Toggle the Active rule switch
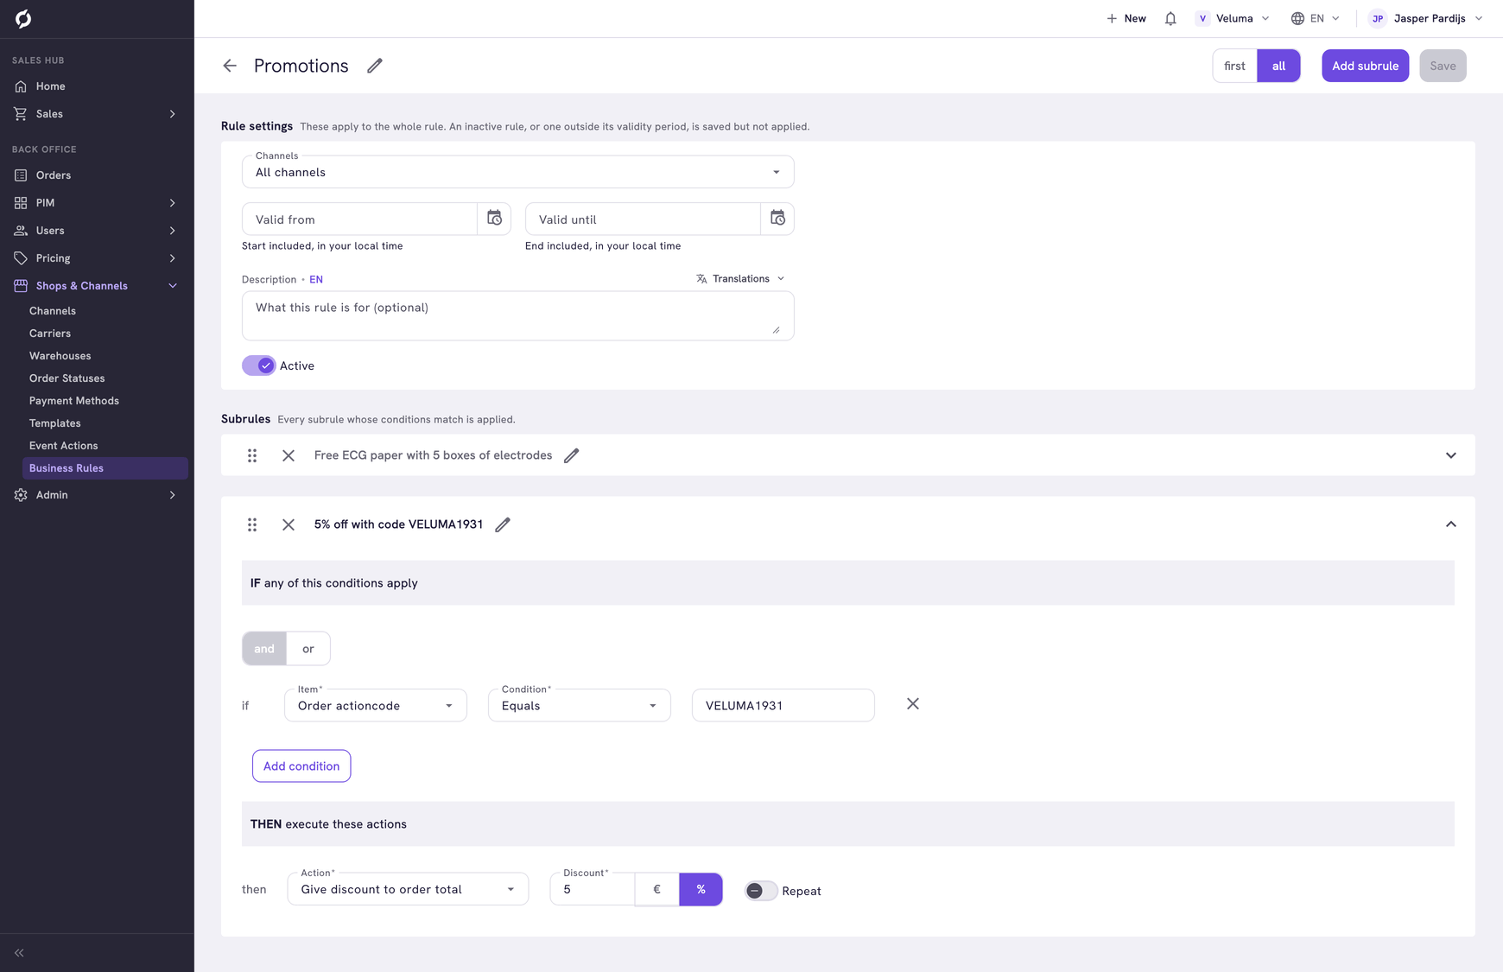1503x972 pixels. [258, 365]
